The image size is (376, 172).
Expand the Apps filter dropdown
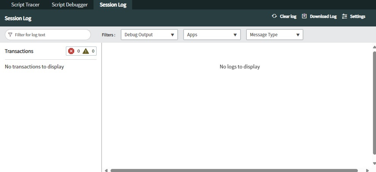pyautogui.click(x=212, y=35)
